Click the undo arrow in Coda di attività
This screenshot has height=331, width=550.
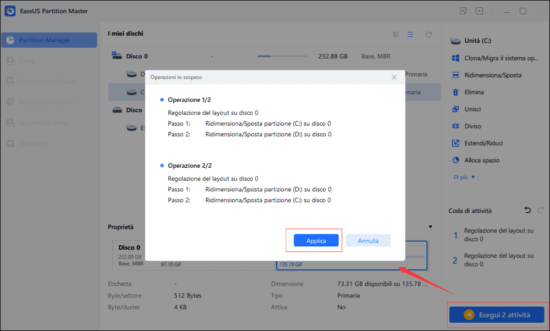click(x=527, y=210)
